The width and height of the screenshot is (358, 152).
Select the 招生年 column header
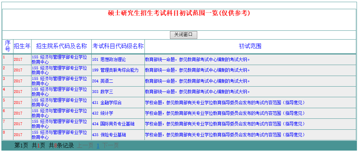pos(22,46)
